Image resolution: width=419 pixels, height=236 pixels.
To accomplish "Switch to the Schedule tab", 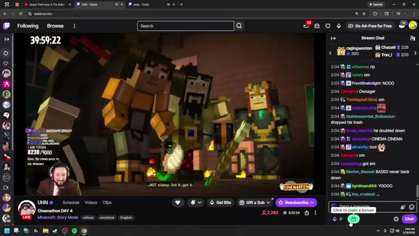I will 71,203.
